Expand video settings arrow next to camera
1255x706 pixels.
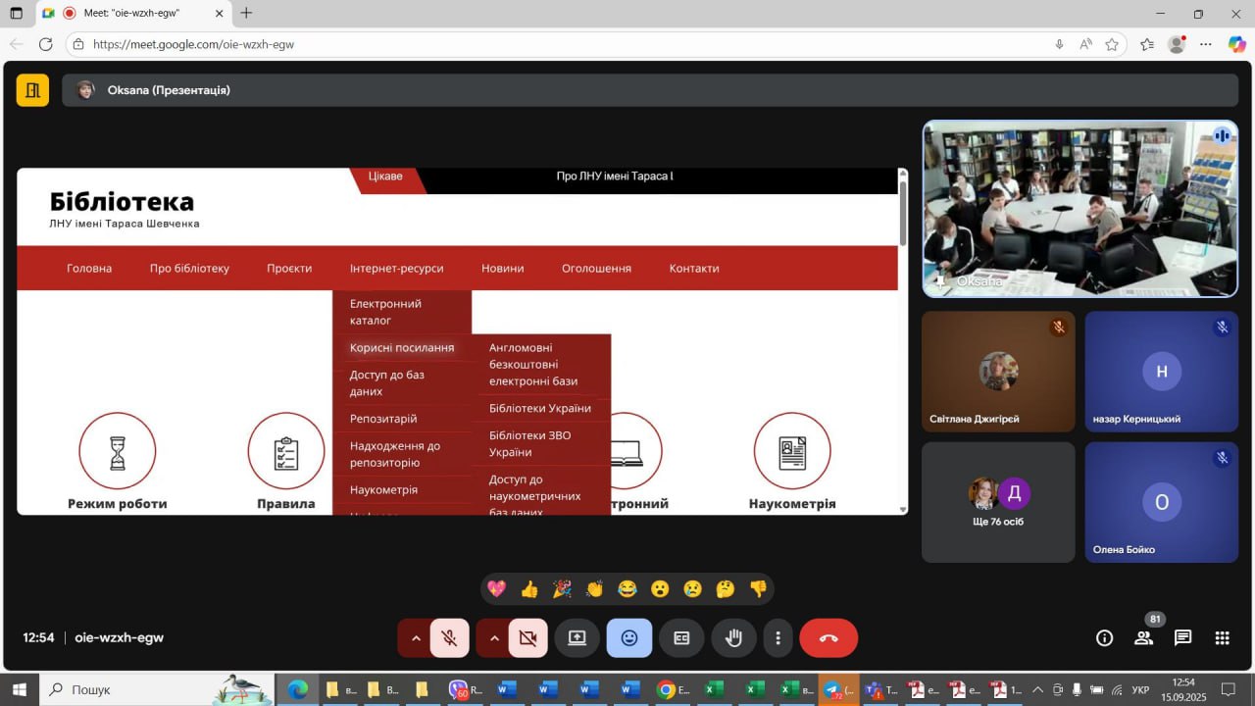[x=494, y=638]
